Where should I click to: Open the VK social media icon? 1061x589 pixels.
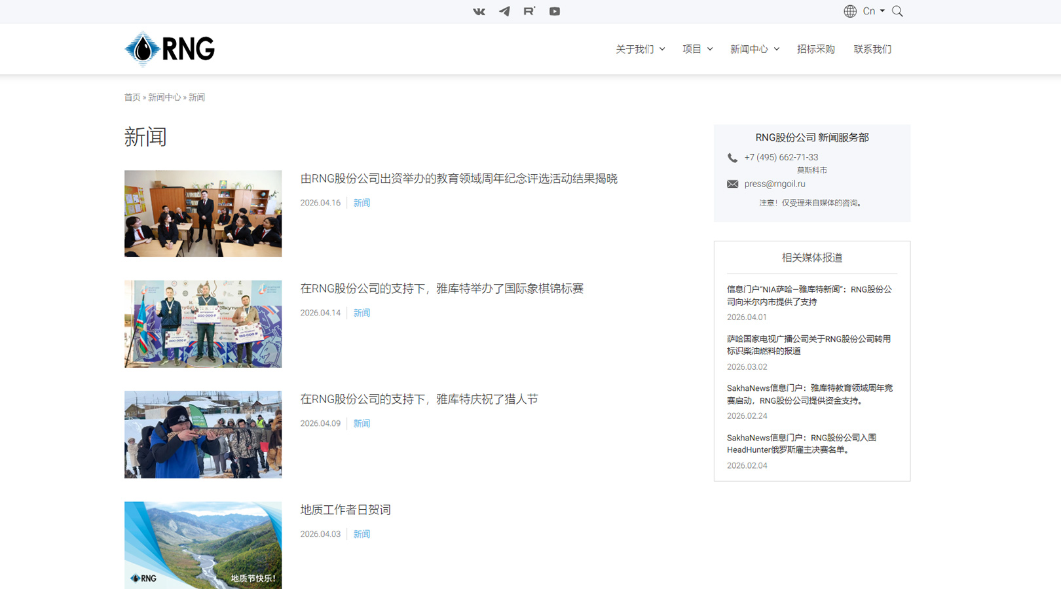click(479, 11)
